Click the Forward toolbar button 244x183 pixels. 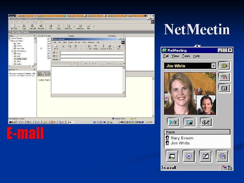tap(41, 27)
